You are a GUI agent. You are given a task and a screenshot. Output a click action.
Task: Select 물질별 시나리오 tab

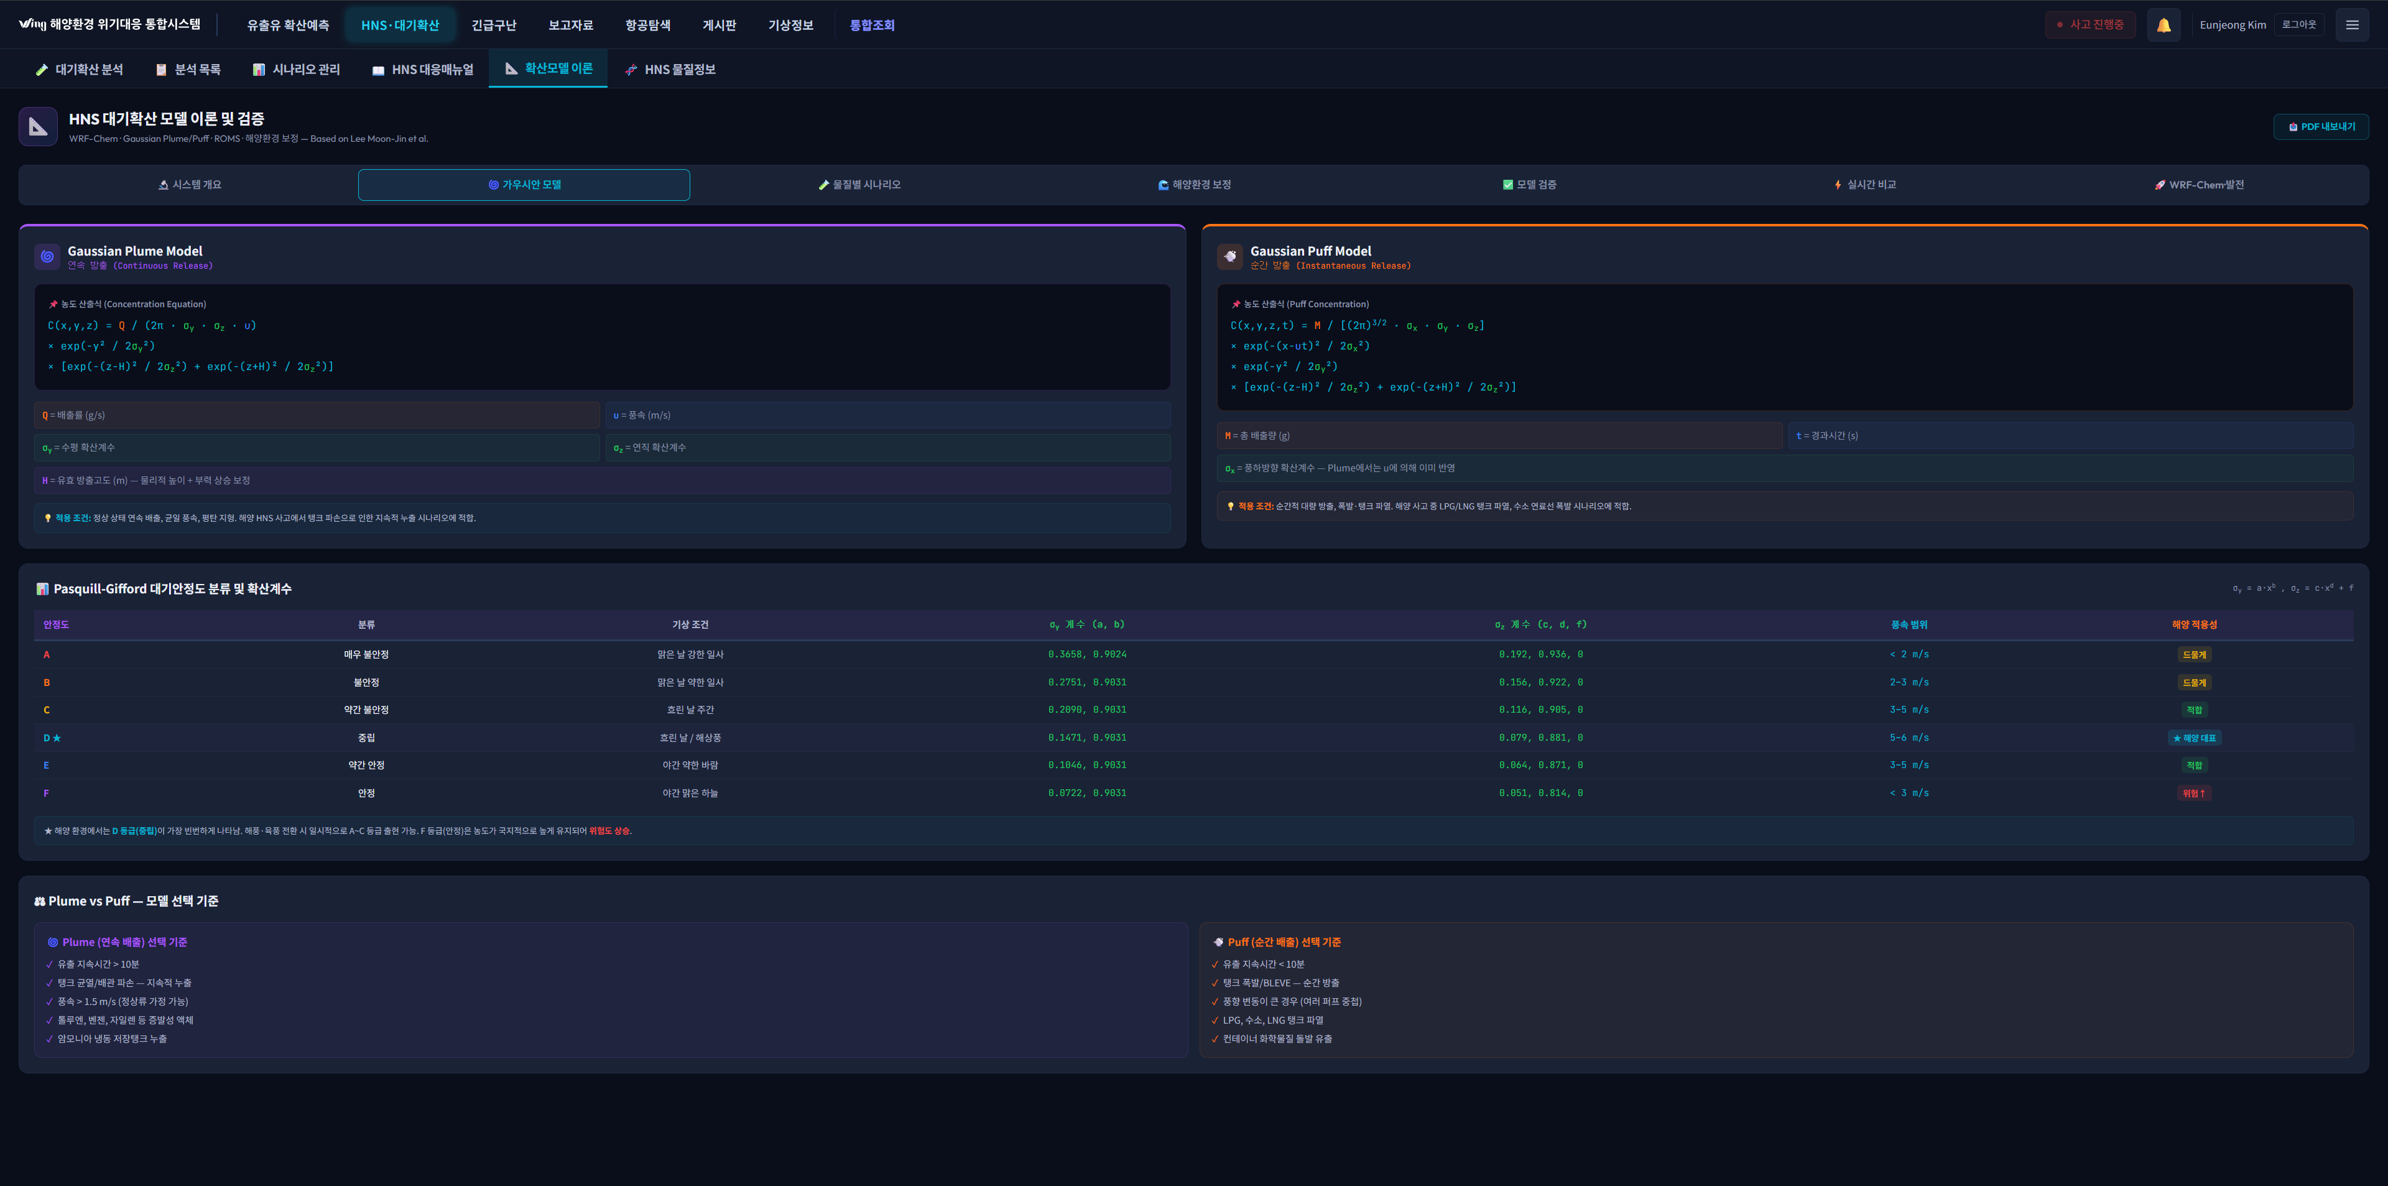pyautogui.click(x=859, y=185)
